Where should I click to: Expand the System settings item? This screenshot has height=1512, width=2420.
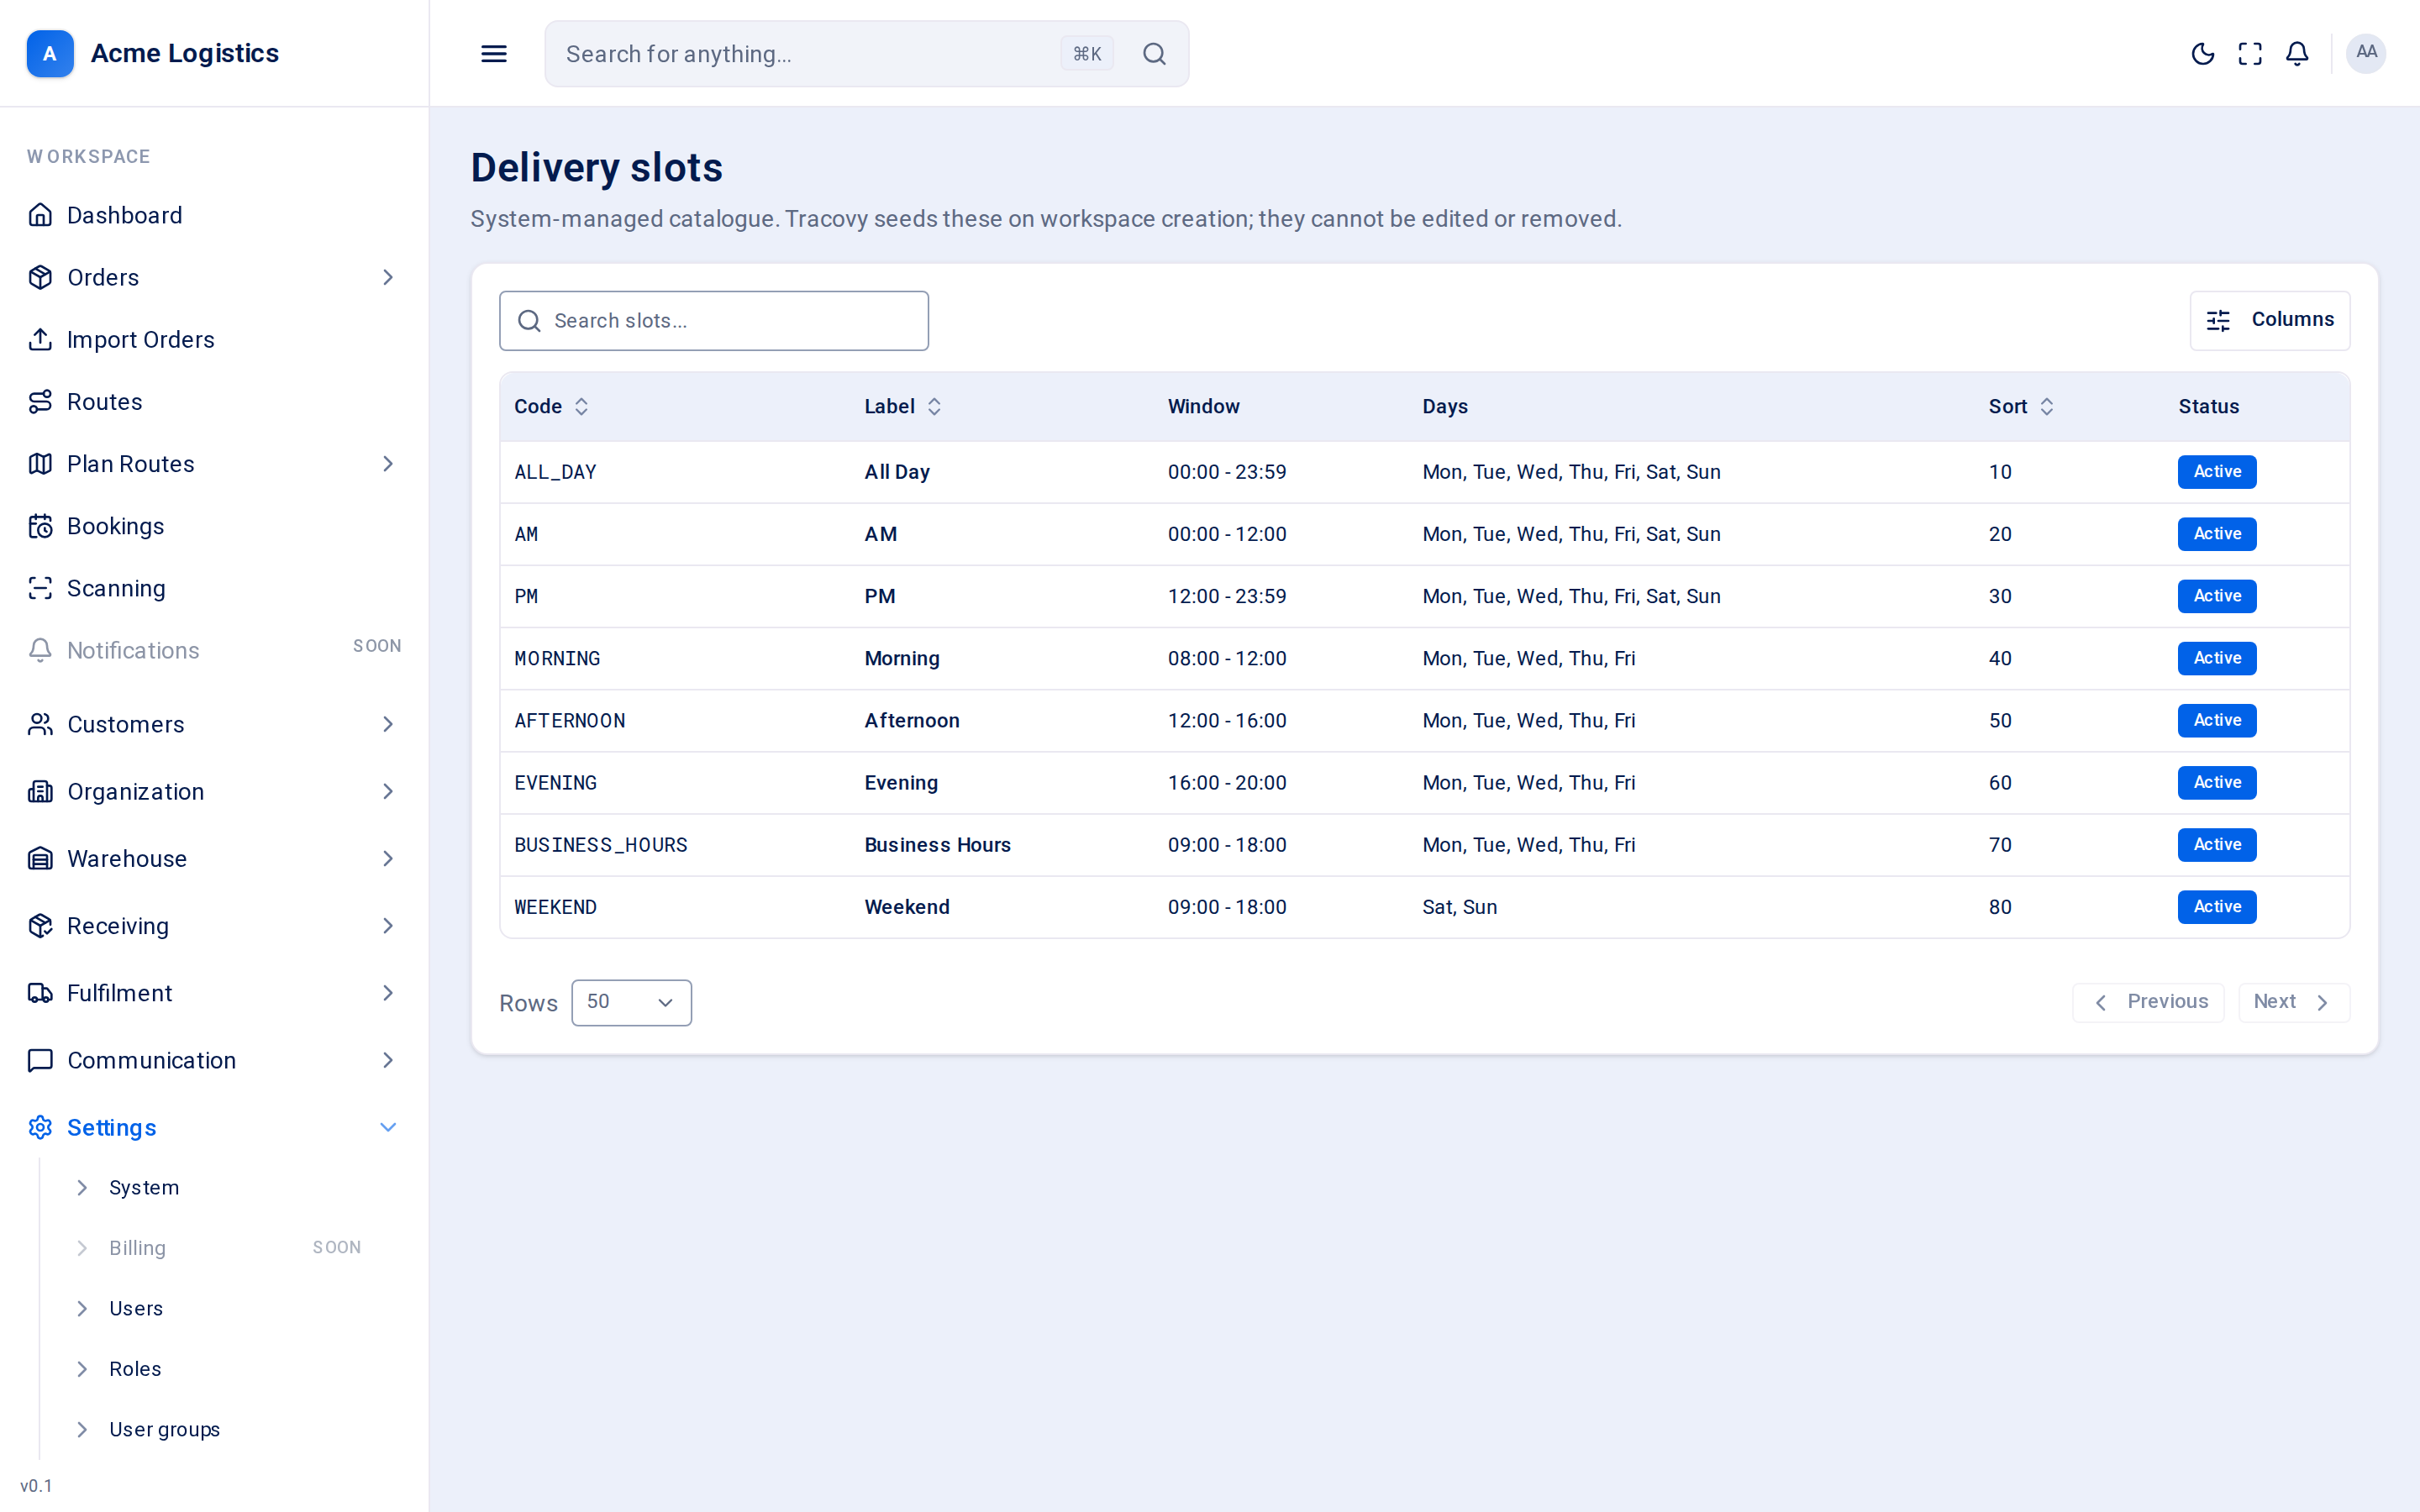tap(83, 1187)
